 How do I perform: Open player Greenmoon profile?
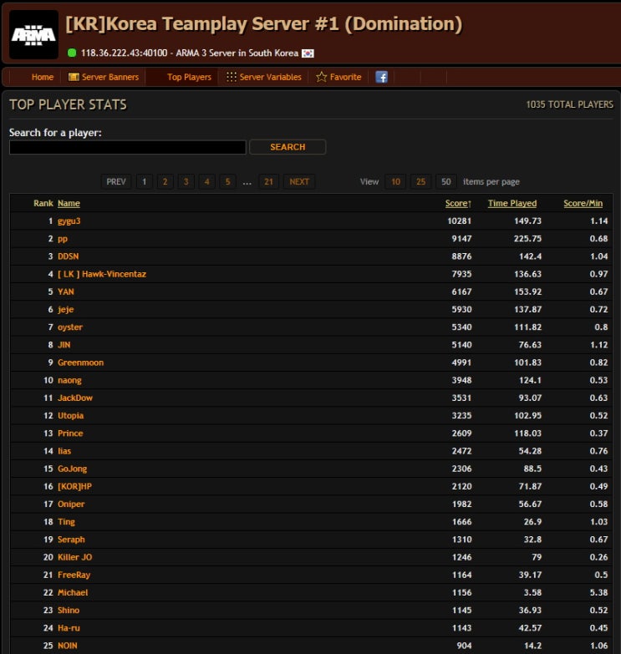pos(80,362)
